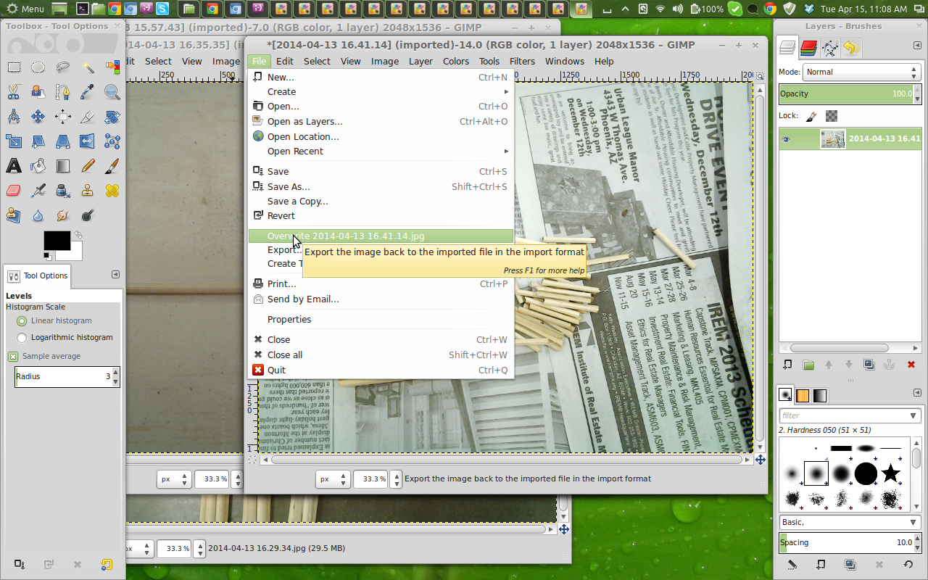This screenshot has width=928, height=580.
Task: Choose the Foreground Select tool
Action: point(38,92)
